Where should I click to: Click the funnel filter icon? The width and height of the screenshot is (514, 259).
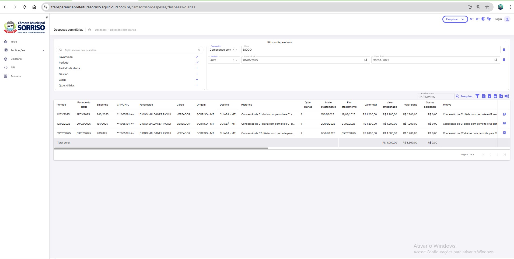(477, 96)
